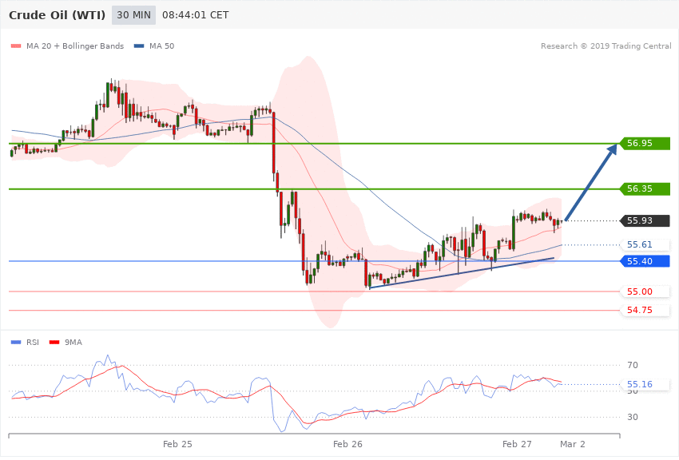Click the Feb 27 date axis label
Viewport: 679px width, 460px height.
click(517, 444)
